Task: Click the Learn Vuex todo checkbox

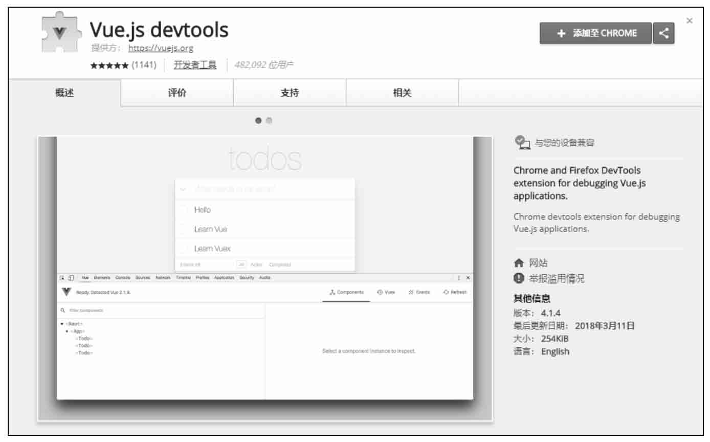Action: point(184,249)
